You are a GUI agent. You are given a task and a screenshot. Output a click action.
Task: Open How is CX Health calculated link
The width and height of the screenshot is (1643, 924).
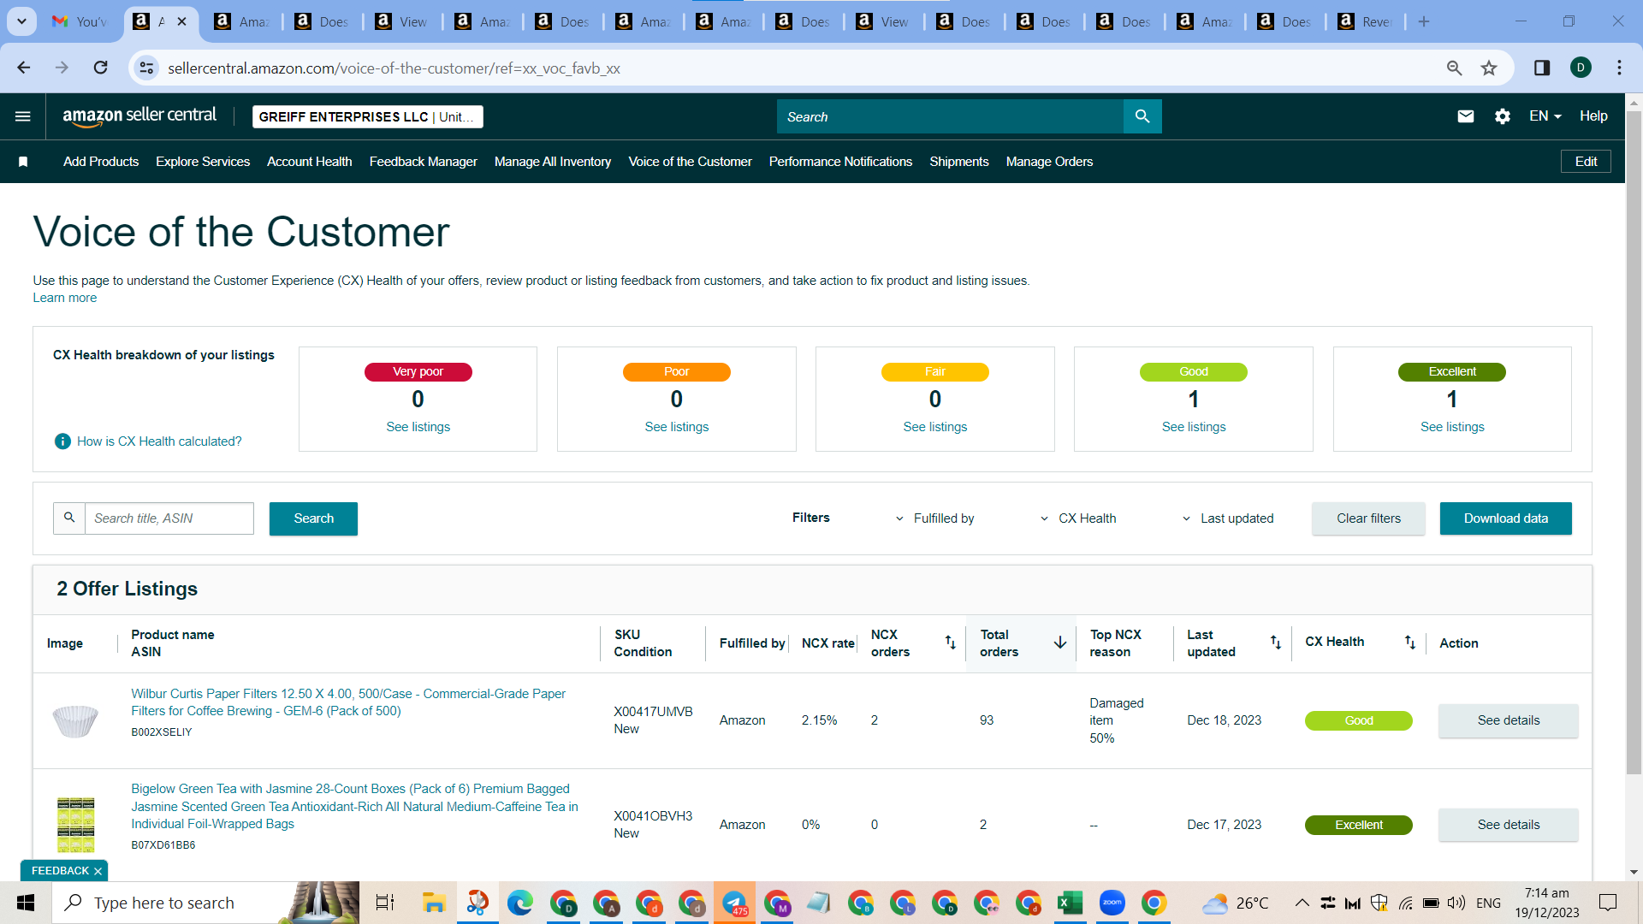(x=159, y=441)
